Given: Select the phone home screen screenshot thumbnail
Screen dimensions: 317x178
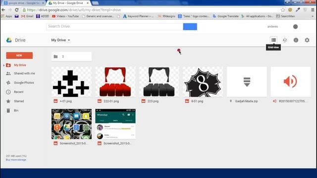Looking at the screenshot, I should coord(71,124).
